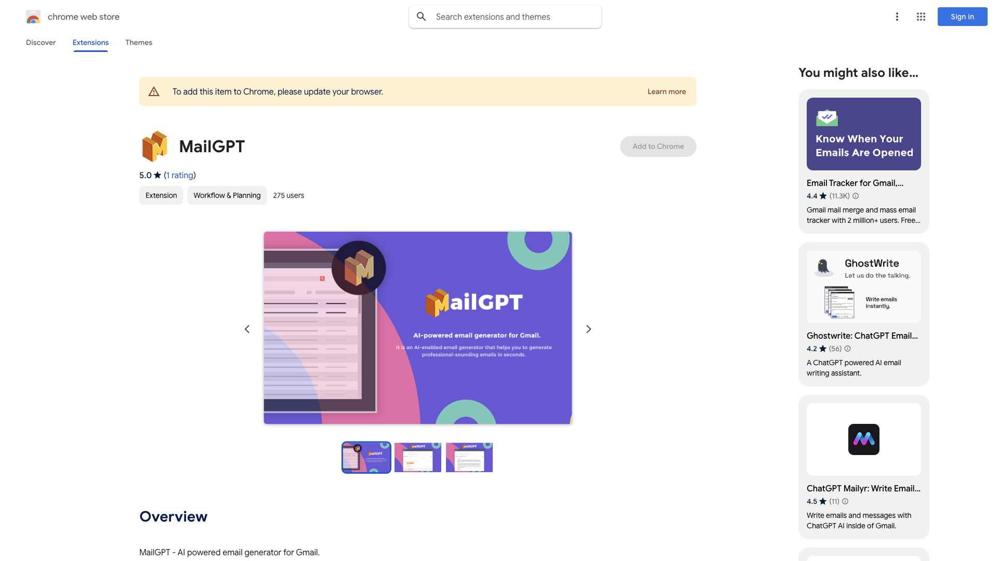Screen dimensions: 998x561
Task: Click the Chrome Web Store rainbow icon
Action: [33, 17]
